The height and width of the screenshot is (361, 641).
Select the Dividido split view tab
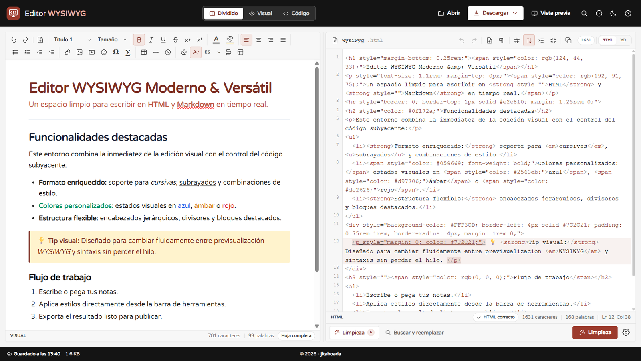pyautogui.click(x=224, y=13)
